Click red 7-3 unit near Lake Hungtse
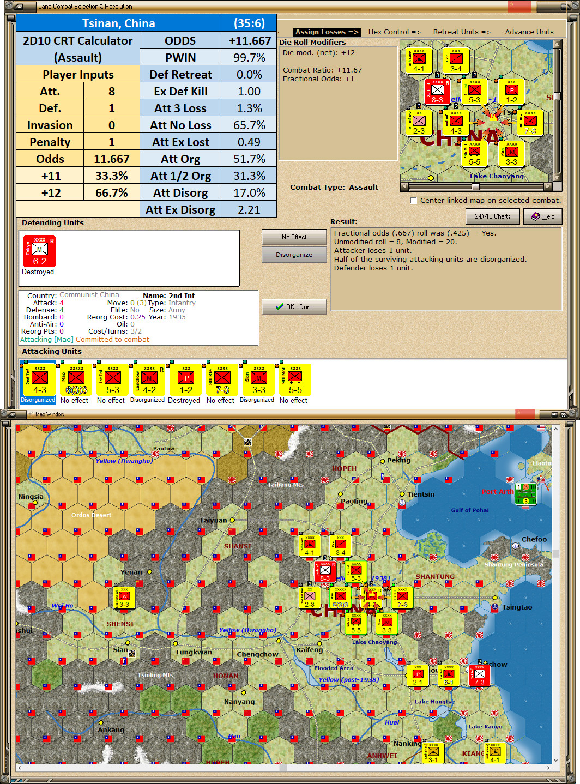The height and width of the screenshot is (784, 580). (x=480, y=675)
